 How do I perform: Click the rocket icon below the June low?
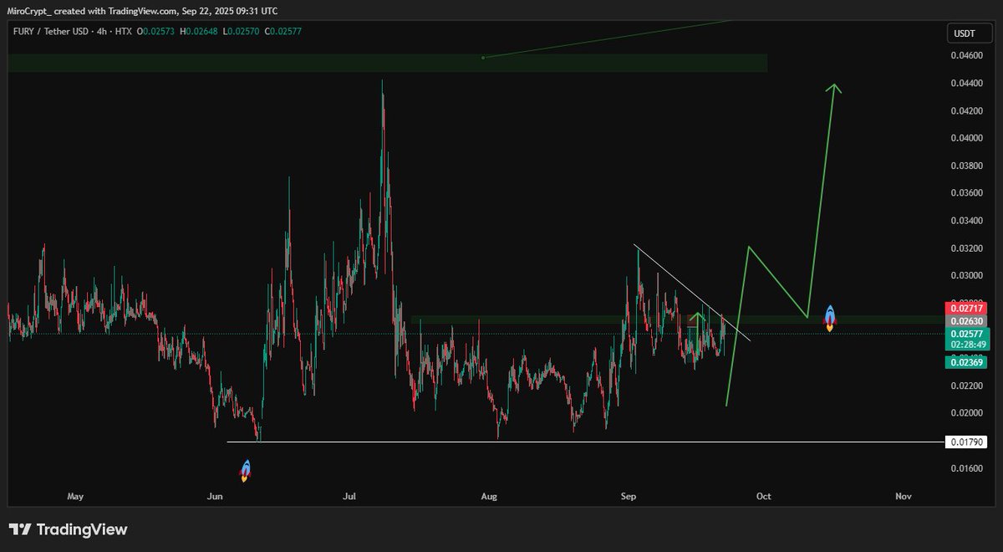(246, 471)
